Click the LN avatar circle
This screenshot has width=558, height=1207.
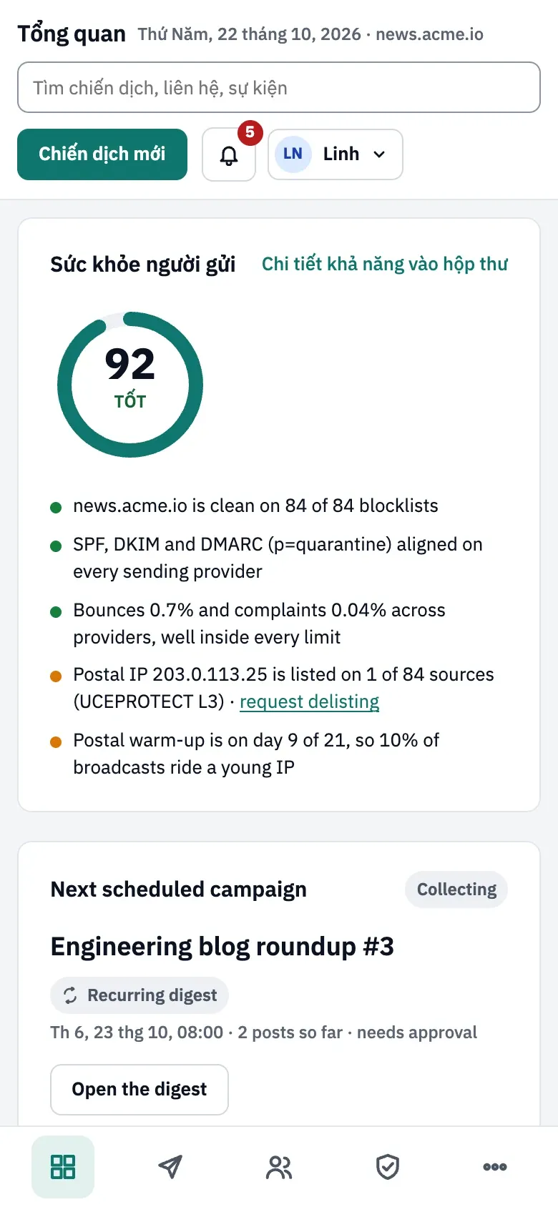pos(293,154)
